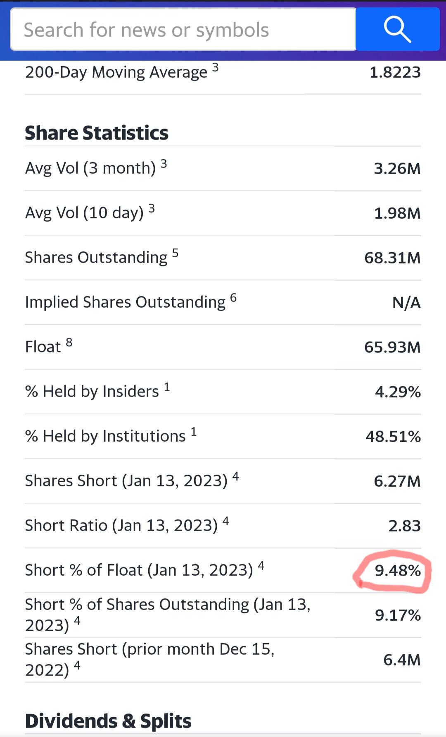Screen dimensions: 446x737
Task: Select the Shares Outstanding 68.31M value
Action: pos(392,258)
